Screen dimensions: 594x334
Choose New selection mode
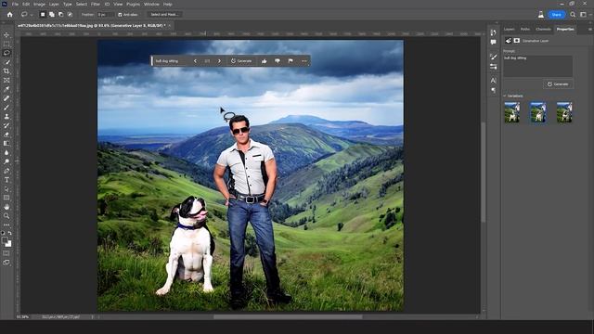[43, 15]
